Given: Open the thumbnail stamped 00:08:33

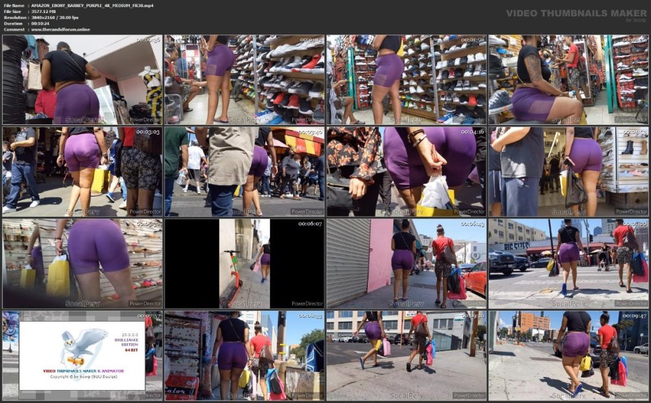Looking at the screenshot, I should click(x=244, y=355).
